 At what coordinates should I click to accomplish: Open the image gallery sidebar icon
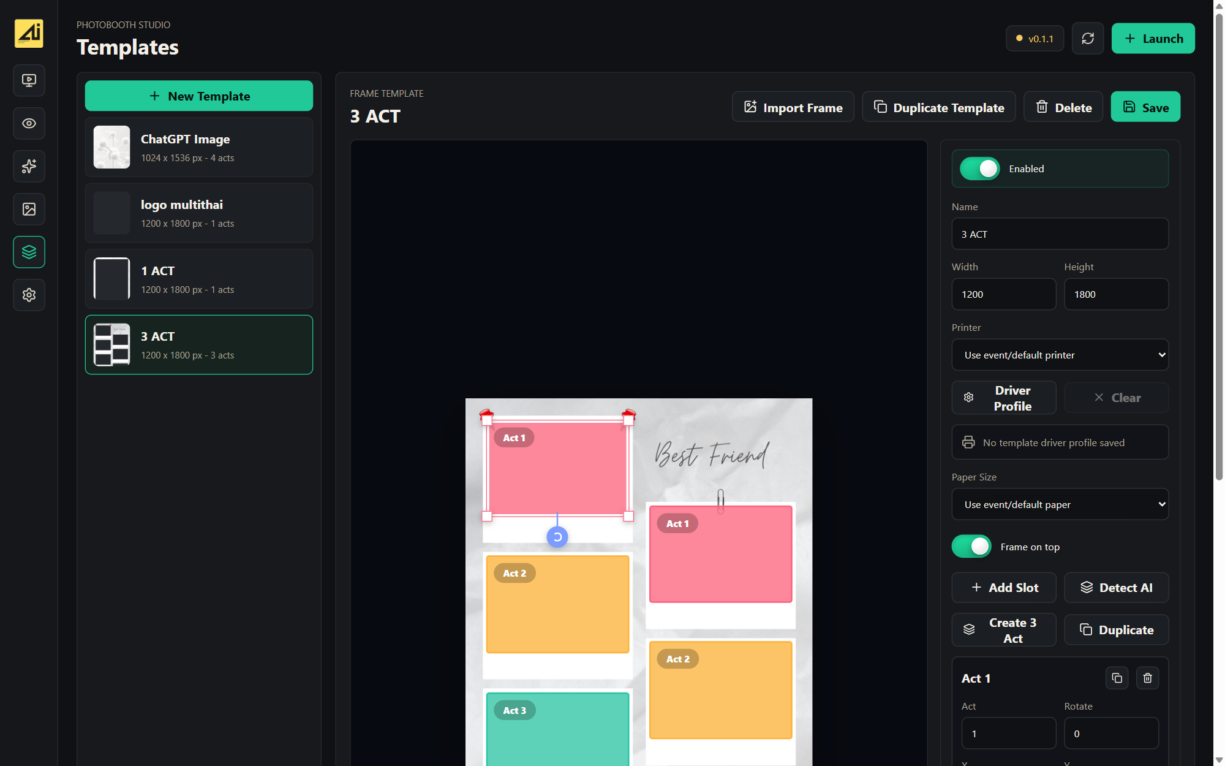click(x=29, y=209)
